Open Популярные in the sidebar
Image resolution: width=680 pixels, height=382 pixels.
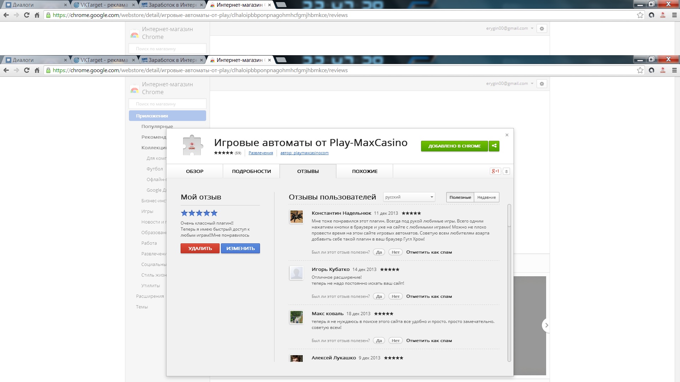click(157, 126)
